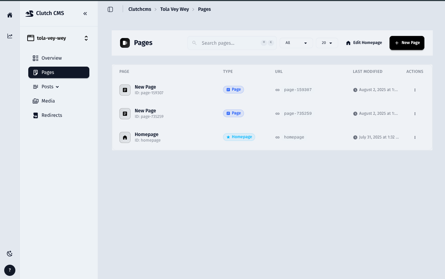Select Overview in the sidebar
Image resolution: width=445 pixels, height=279 pixels.
coord(51,58)
